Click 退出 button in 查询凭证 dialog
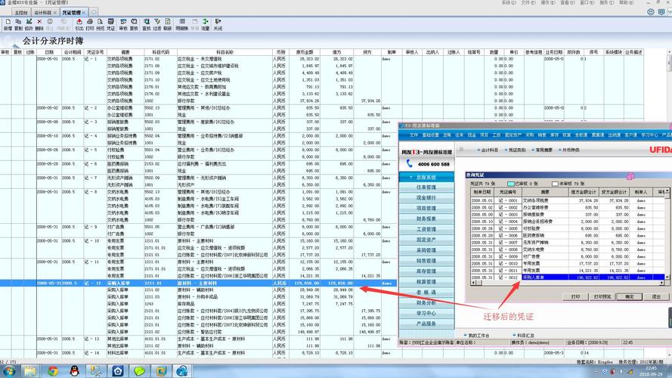Viewport: 672px width, 378px height. pyautogui.click(x=656, y=296)
